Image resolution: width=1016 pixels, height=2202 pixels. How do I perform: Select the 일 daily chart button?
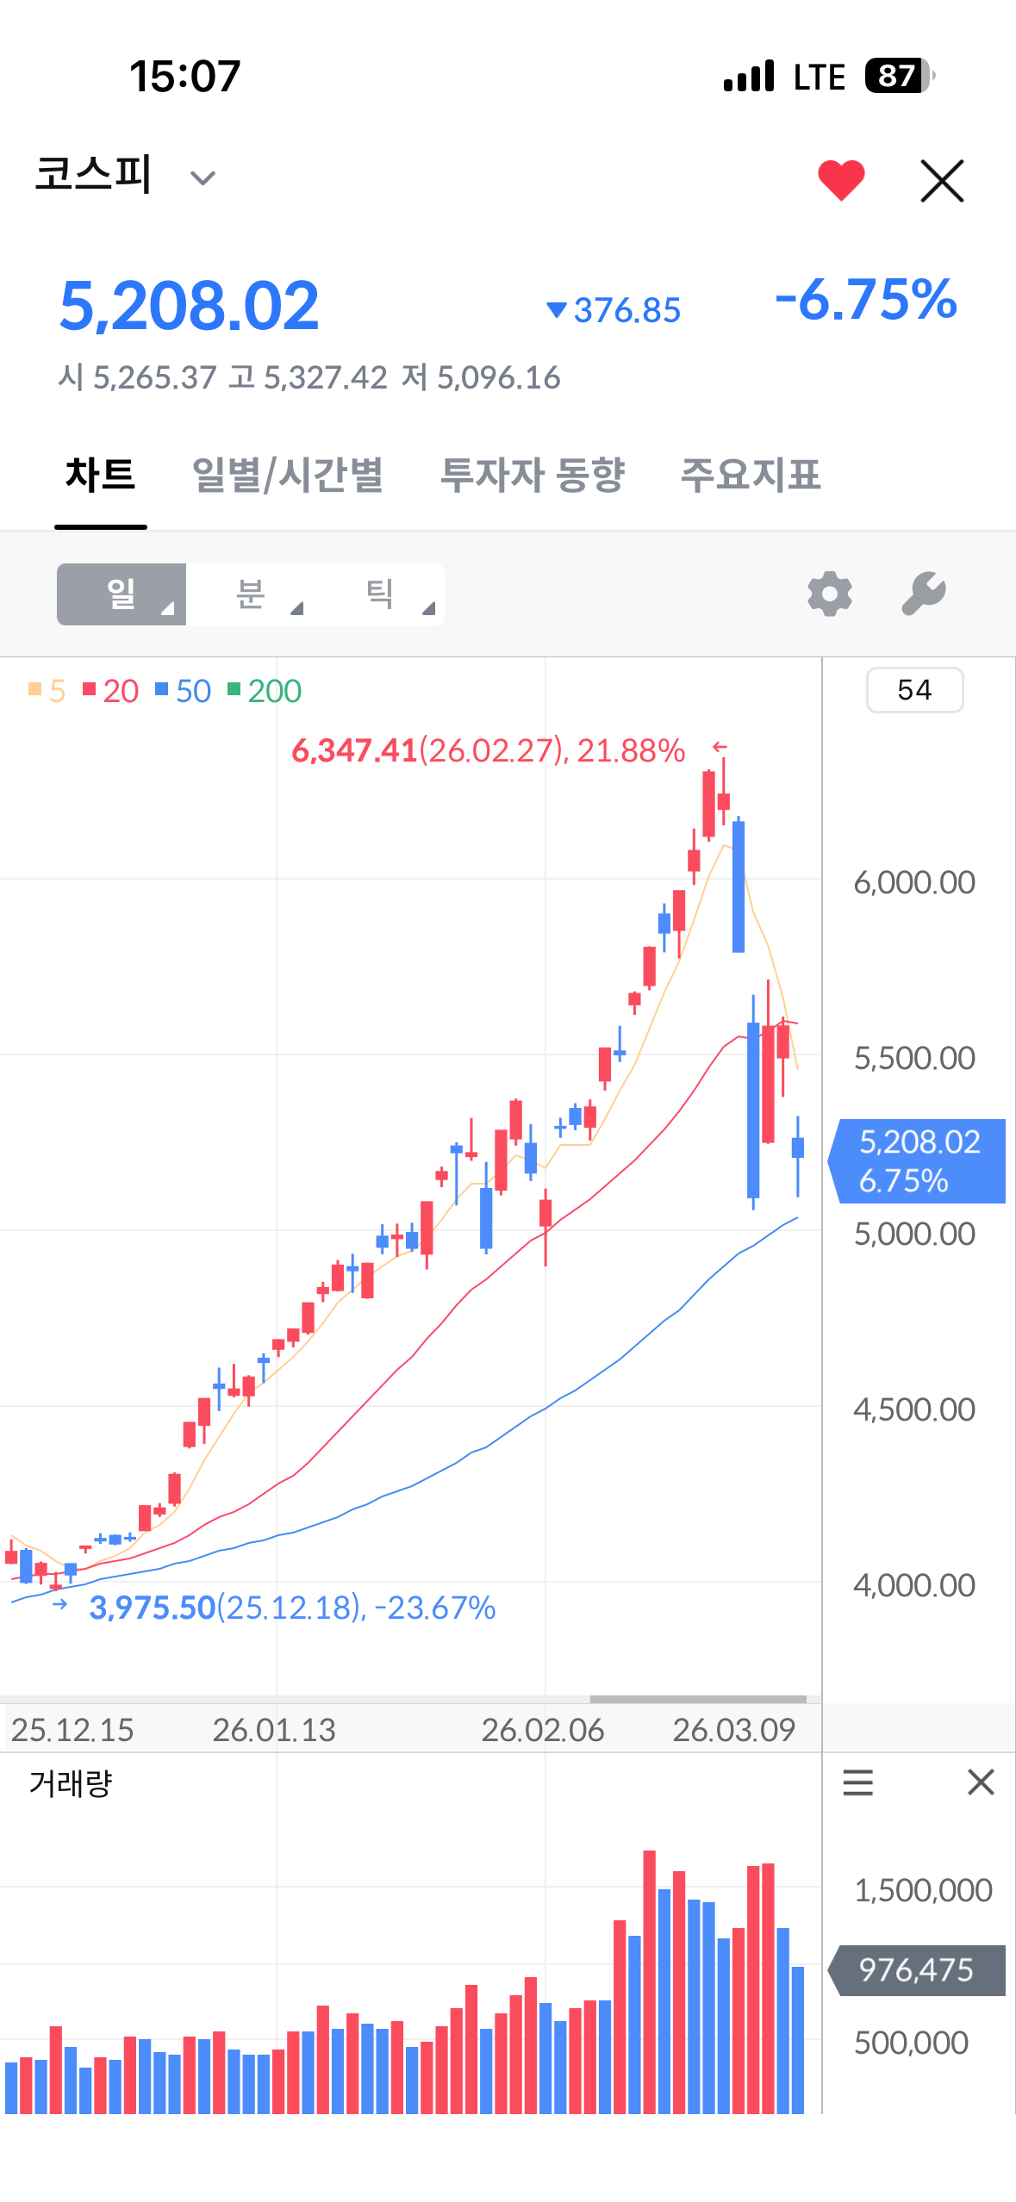click(x=122, y=594)
